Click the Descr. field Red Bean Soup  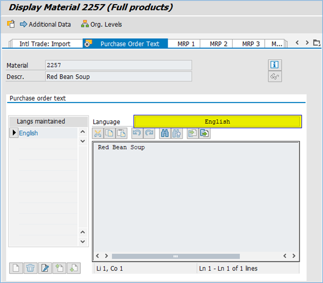pos(119,77)
